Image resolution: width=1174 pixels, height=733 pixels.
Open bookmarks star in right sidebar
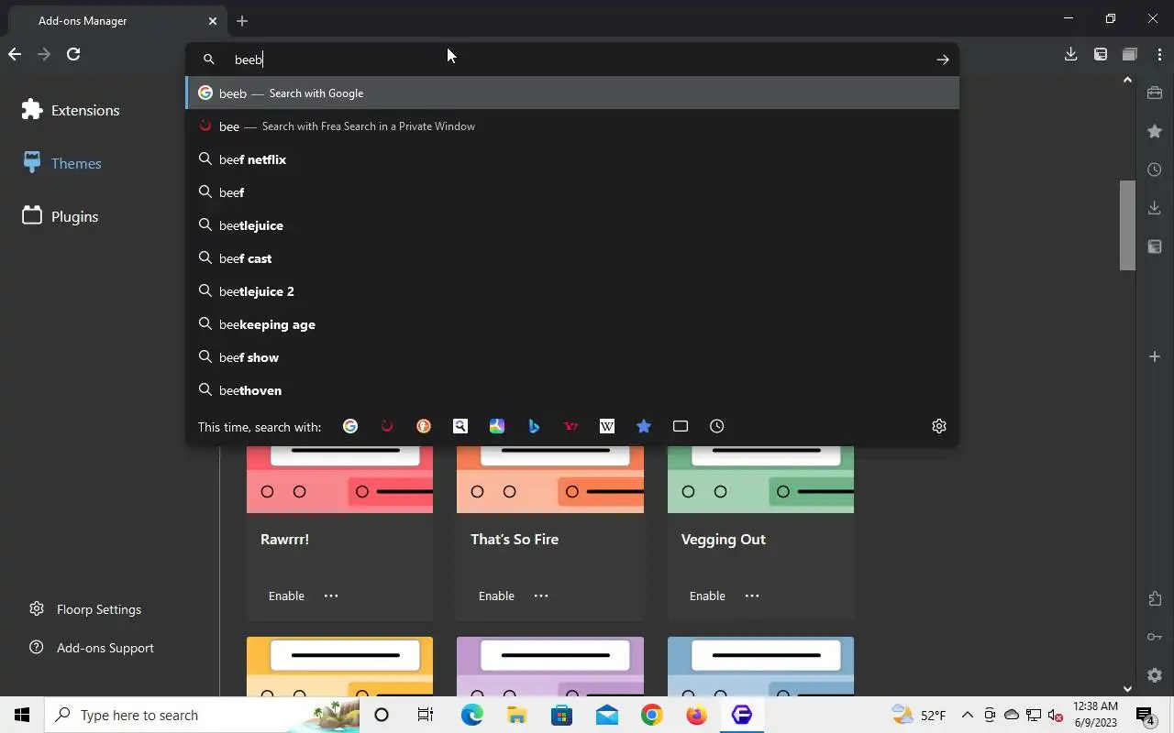(1155, 131)
